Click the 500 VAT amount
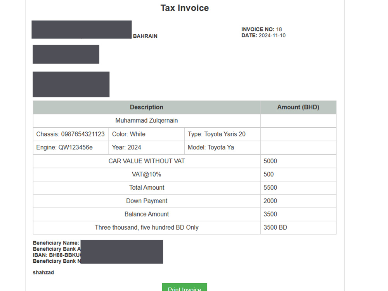The image size is (388, 291). (268, 175)
